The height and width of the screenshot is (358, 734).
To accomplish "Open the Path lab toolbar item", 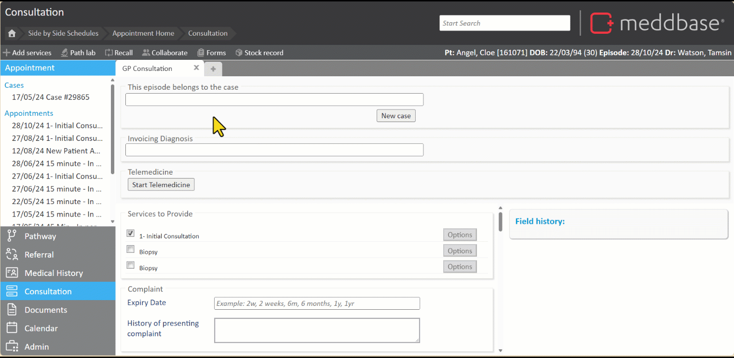I will pos(78,53).
